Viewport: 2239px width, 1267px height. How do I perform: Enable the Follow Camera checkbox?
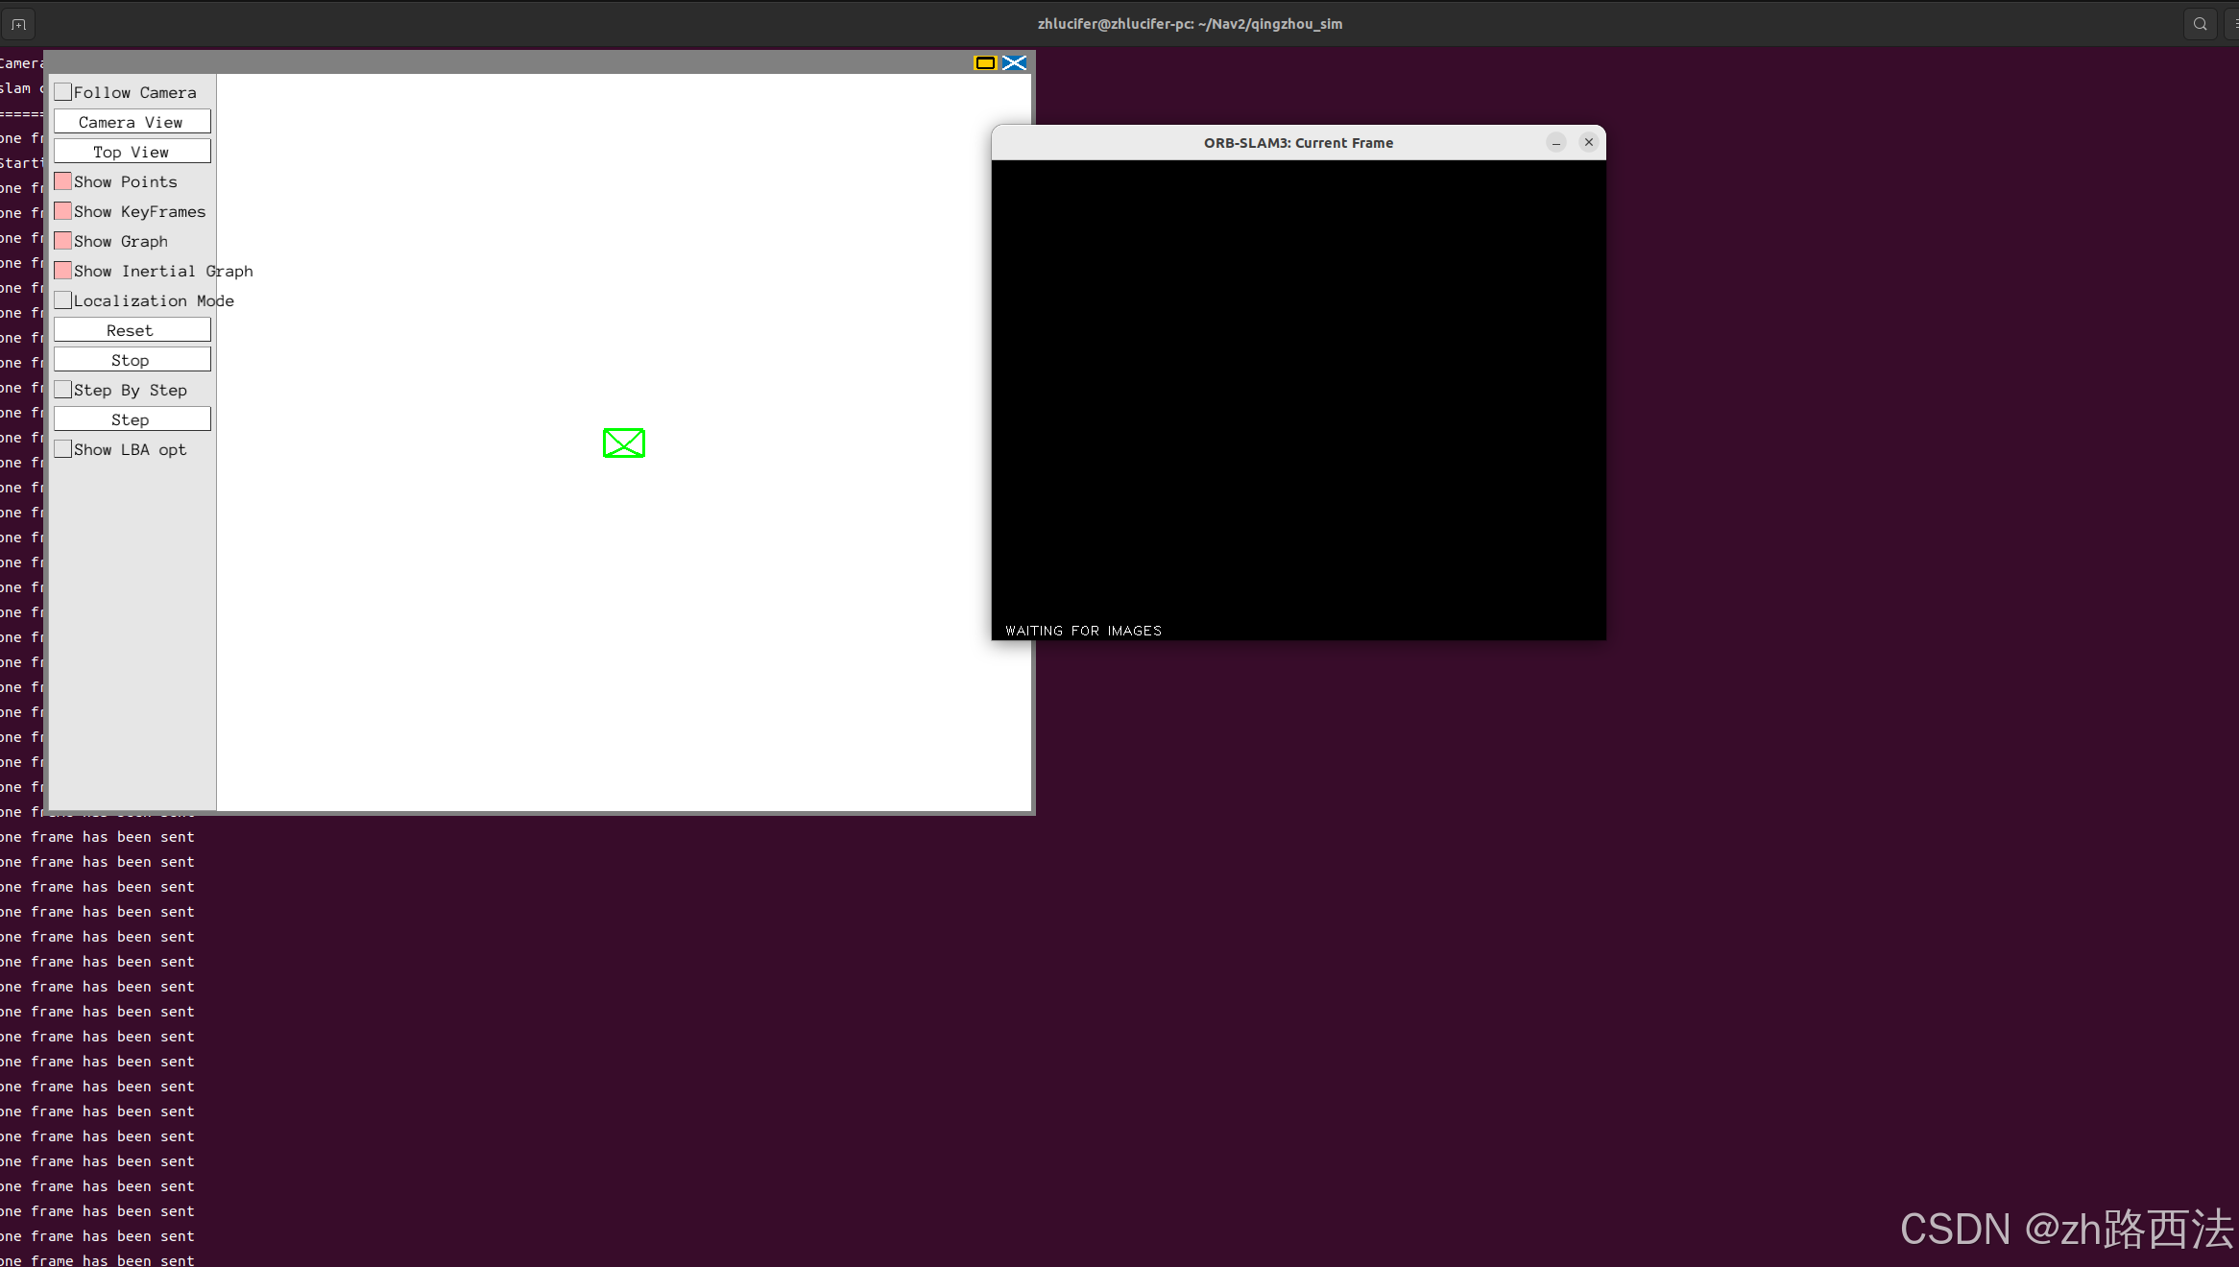63,92
